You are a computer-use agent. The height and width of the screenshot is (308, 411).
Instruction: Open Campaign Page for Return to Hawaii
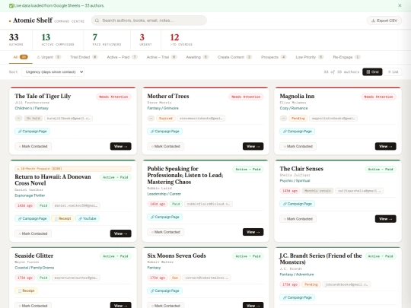point(32,218)
